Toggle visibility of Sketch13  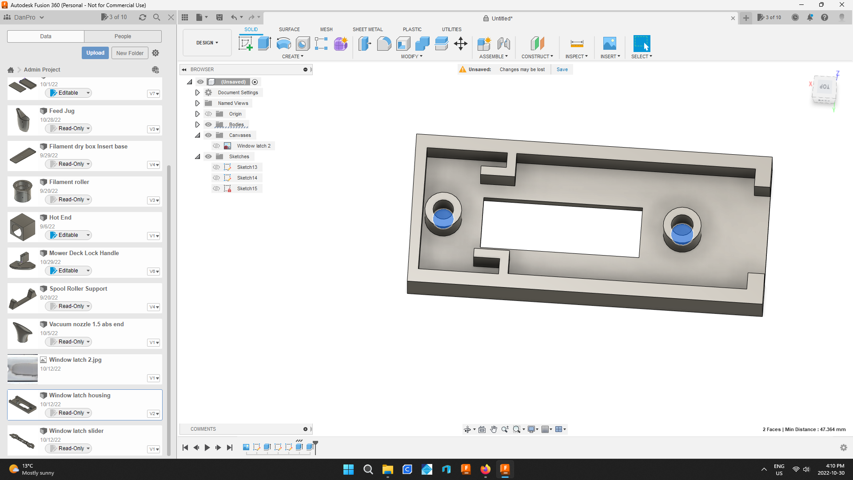point(217,167)
